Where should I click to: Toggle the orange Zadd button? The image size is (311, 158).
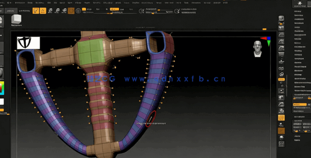tap(114, 9)
